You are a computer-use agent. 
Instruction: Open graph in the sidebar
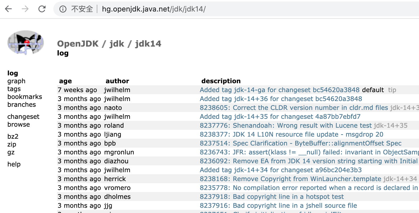(x=16, y=81)
